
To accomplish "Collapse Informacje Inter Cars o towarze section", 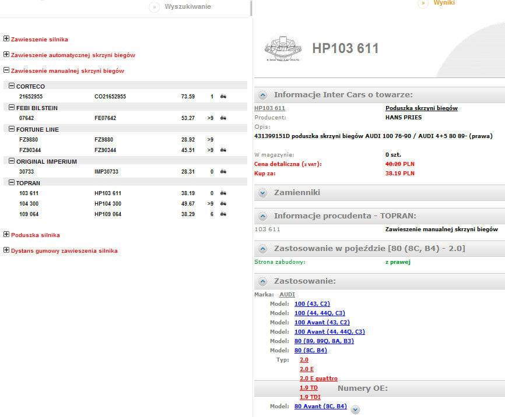I will click(x=263, y=95).
